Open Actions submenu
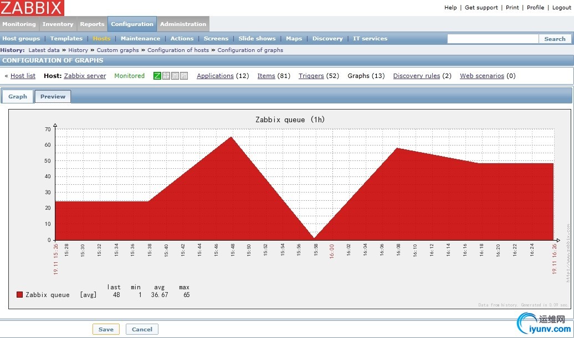Viewport: 574px width, 338px height. click(182, 38)
